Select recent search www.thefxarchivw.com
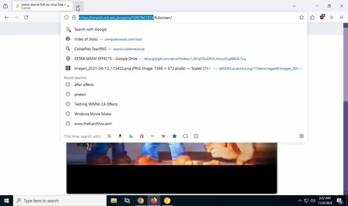The height and width of the screenshot is (206, 348). click(184, 124)
